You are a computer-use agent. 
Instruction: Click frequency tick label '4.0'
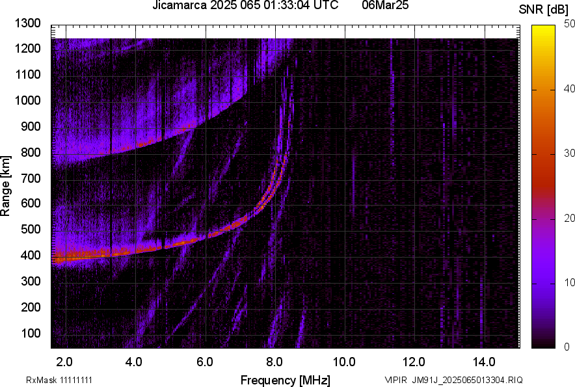click(x=134, y=362)
